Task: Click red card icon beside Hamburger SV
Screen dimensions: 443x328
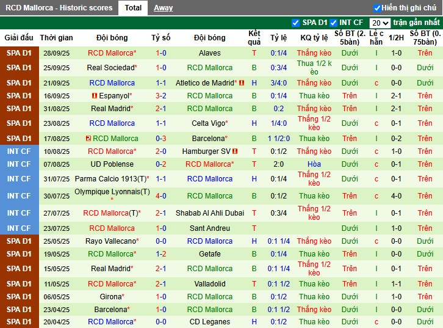Action: click(236, 151)
